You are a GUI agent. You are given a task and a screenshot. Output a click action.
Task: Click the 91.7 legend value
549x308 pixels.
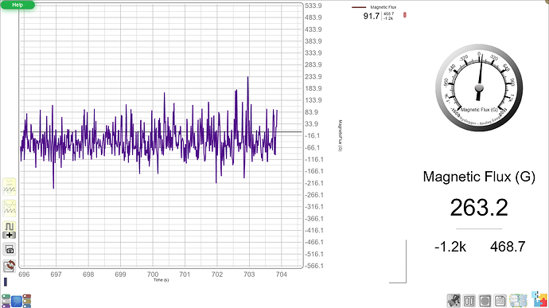tap(371, 16)
